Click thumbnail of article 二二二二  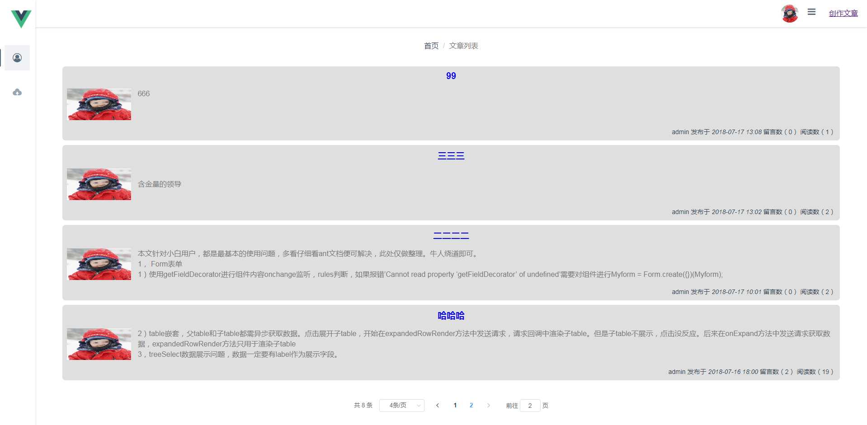coord(99,264)
